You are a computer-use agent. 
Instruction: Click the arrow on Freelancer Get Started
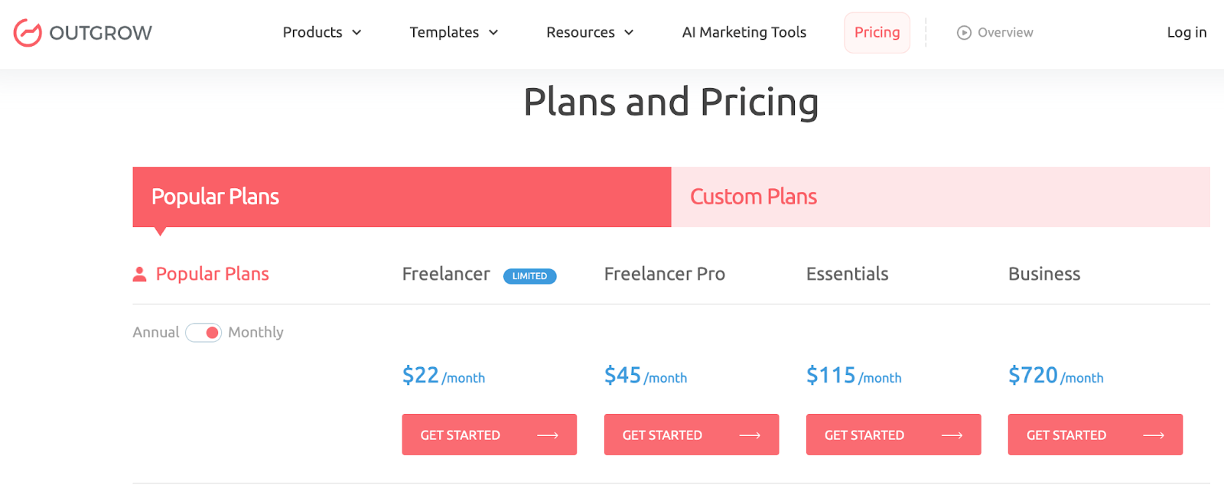548,435
